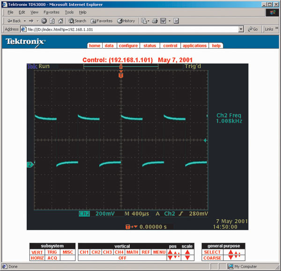Click the Discuss toolbar icon
The width and height of the screenshot is (281, 271).
(176, 21)
